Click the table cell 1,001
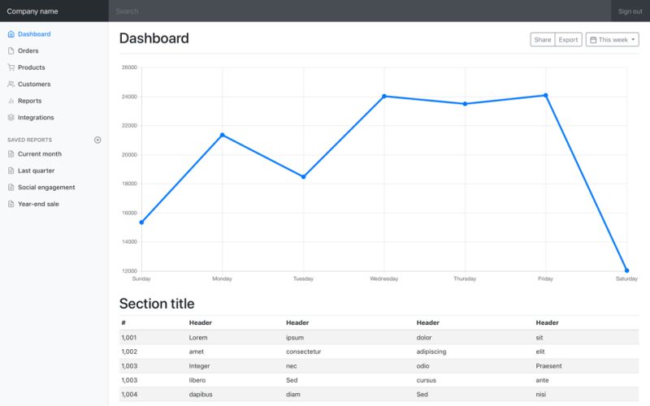650x406 pixels. pyautogui.click(x=129, y=338)
